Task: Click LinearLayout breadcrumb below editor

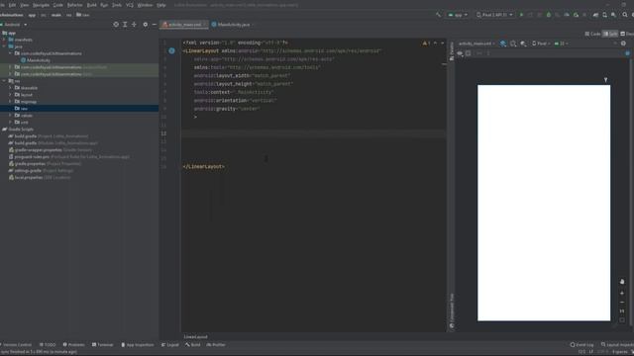Action: coord(196,336)
